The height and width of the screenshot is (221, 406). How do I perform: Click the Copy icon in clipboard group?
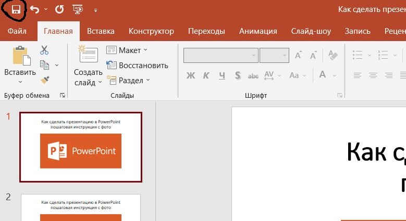tap(44, 65)
